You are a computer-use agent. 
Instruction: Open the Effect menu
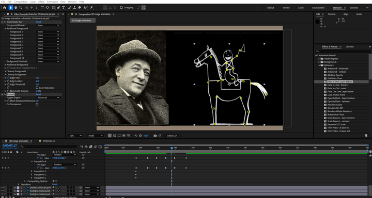pos(41,2)
